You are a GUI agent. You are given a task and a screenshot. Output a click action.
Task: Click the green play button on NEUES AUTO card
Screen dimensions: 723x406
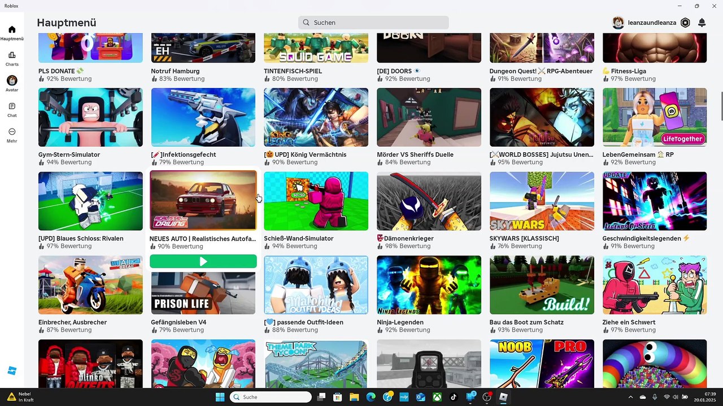coord(203,262)
